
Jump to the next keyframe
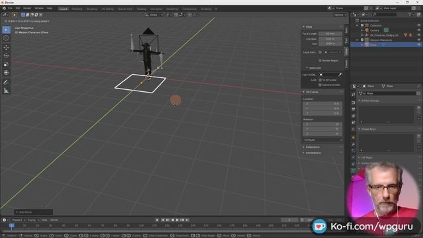click(182, 220)
